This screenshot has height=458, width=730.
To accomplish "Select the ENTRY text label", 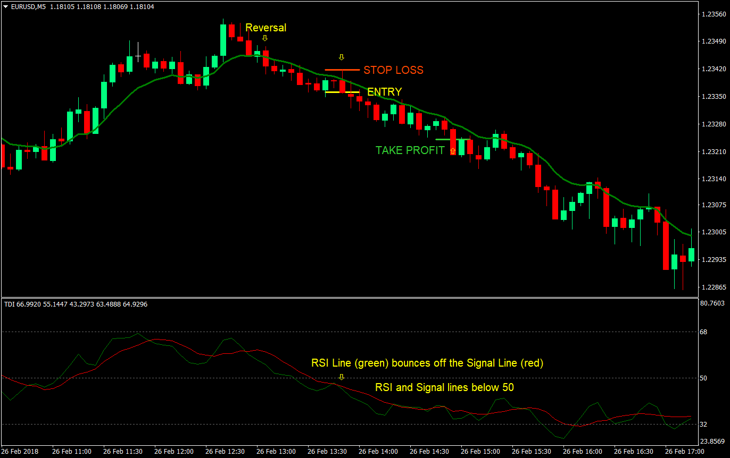I will pos(384,92).
